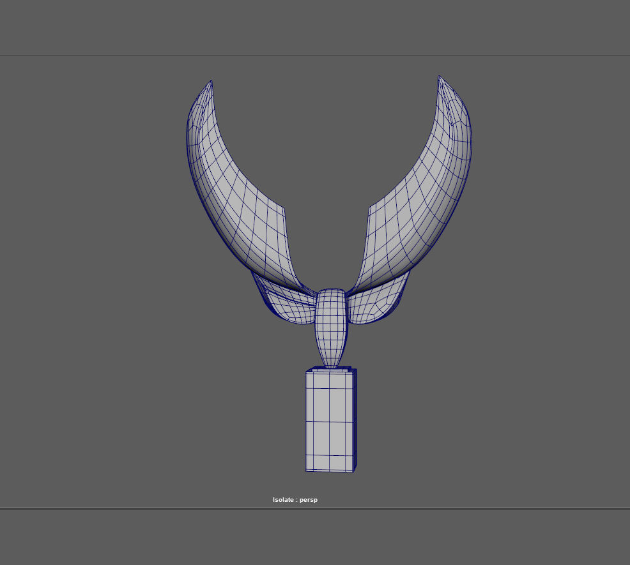630x565 pixels.
Task: Click the "Isolate : persp" viewport label
Action: pos(295,499)
